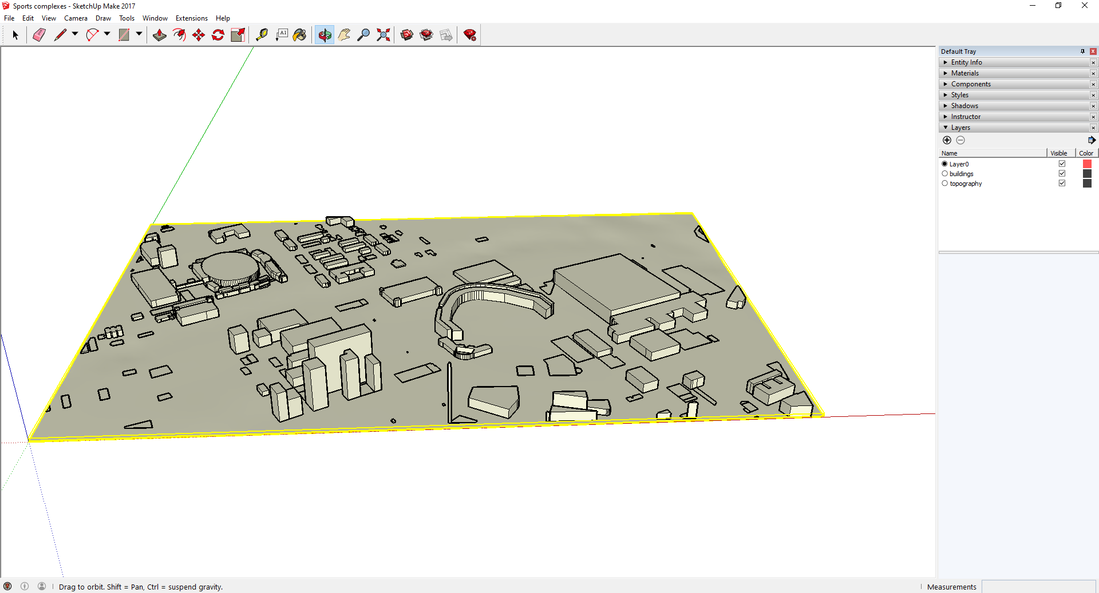The width and height of the screenshot is (1099, 593).
Task: Switch to the Pan tool
Action: click(343, 35)
